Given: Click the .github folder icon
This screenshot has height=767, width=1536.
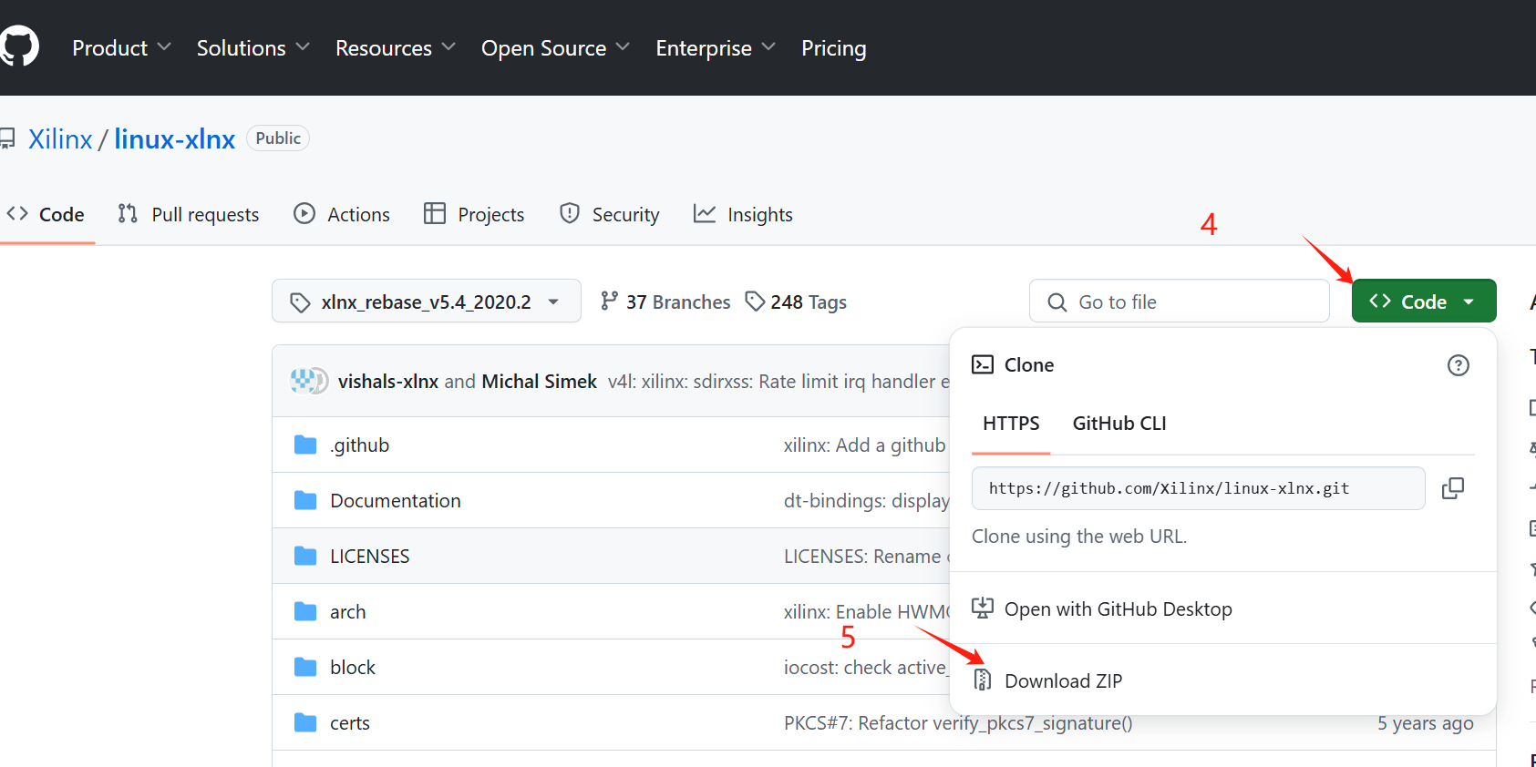Looking at the screenshot, I should (x=305, y=445).
